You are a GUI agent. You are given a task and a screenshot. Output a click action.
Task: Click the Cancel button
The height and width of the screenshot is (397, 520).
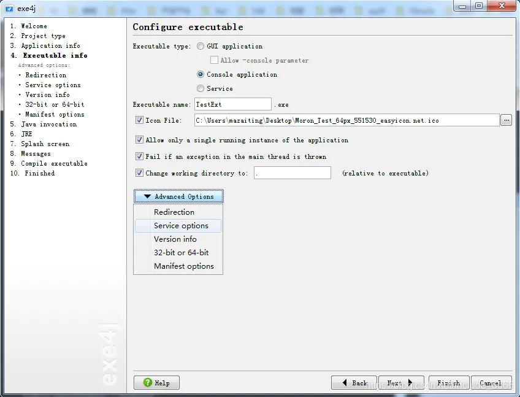491,383
